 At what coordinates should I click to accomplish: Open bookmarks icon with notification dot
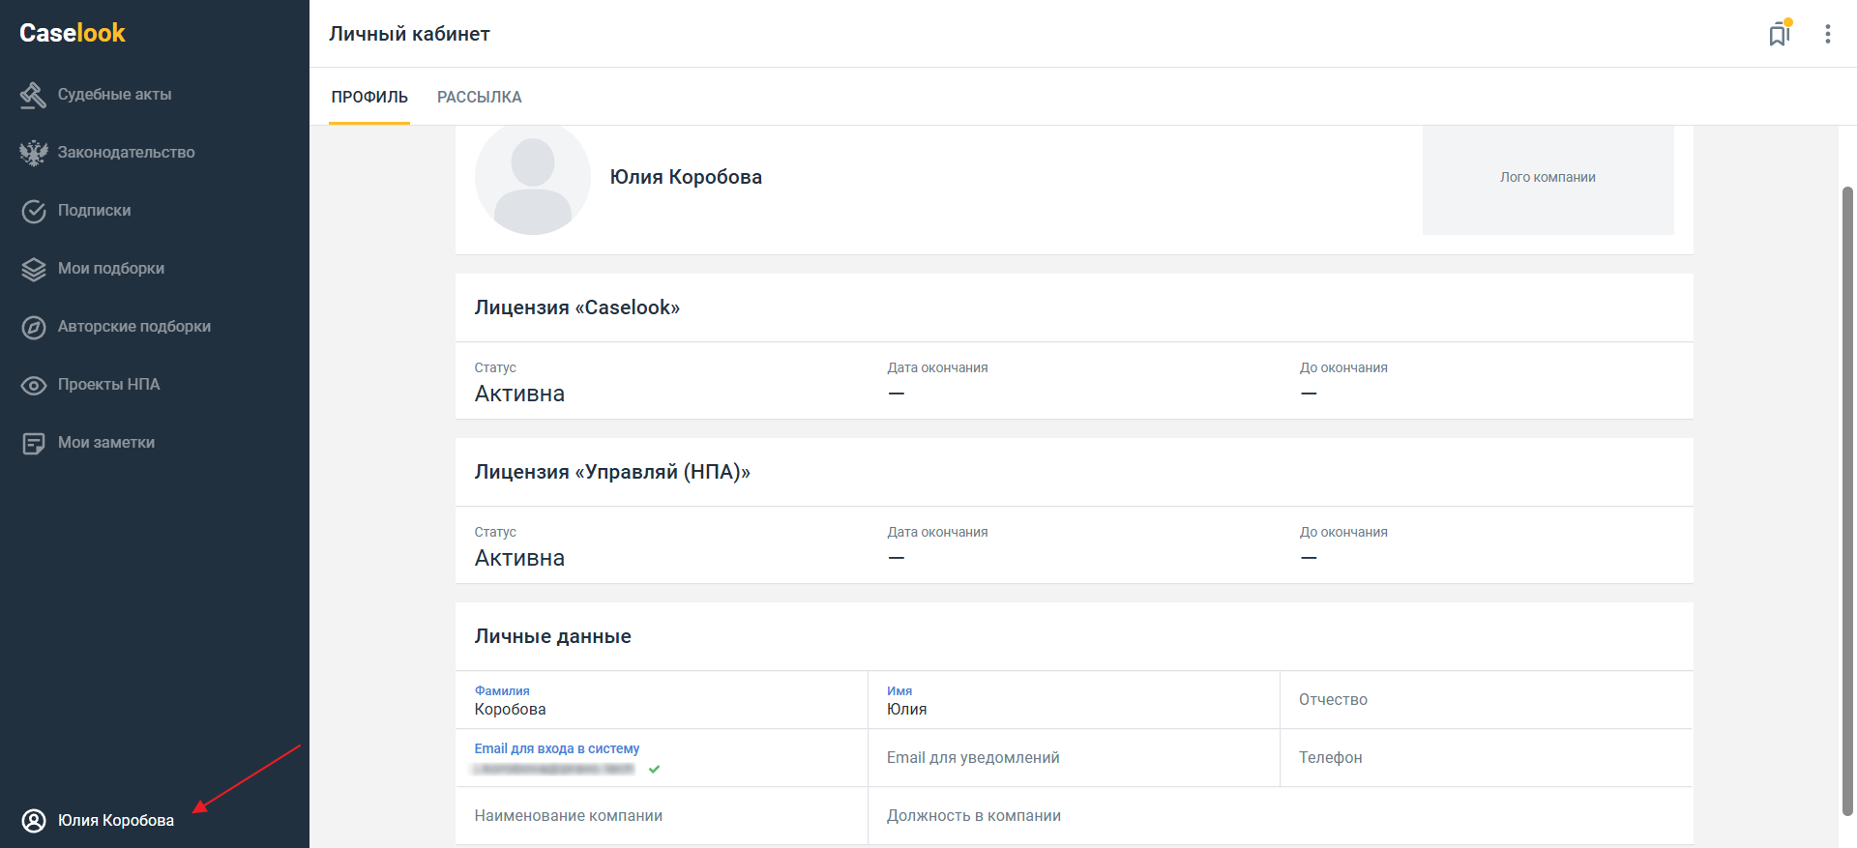click(x=1779, y=35)
